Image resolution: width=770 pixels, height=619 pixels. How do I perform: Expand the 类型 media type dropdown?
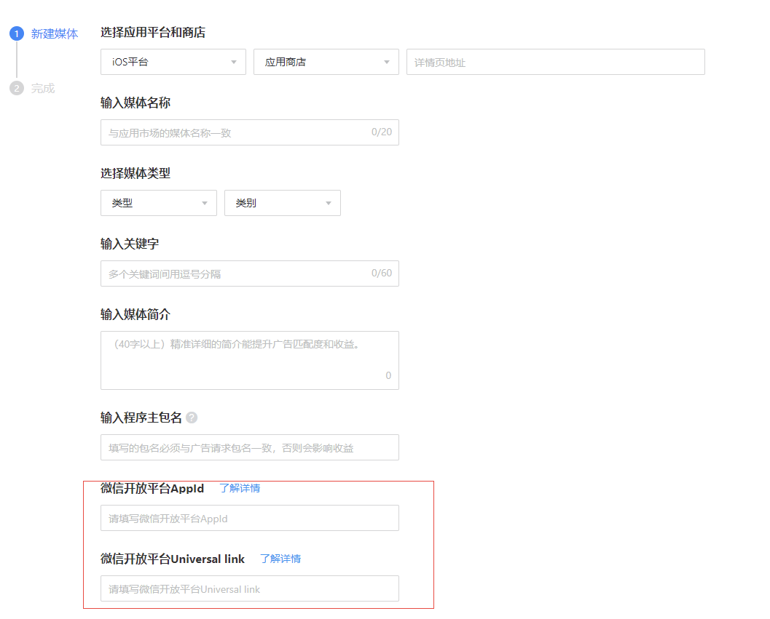tap(159, 203)
